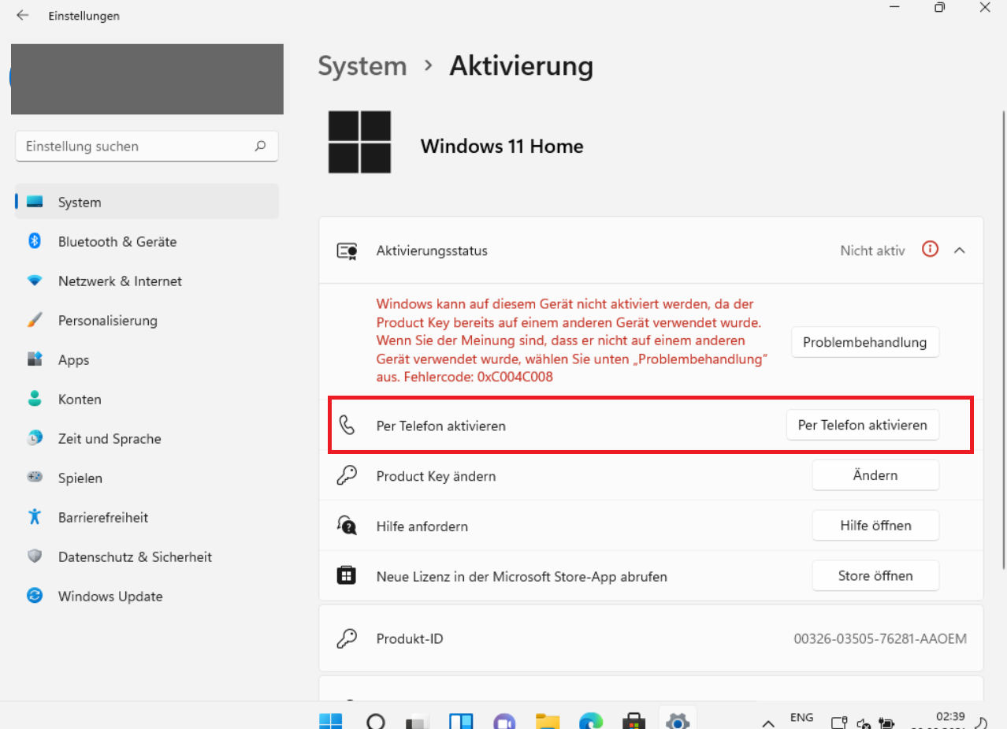The width and height of the screenshot is (1007, 729).
Task: Open the Windows Start menu
Action: (x=331, y=721)
